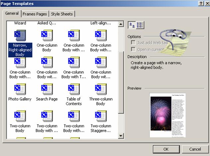Click the scrollbar down arrow
Screen dimensions: 210x156
(x=121, y=136)
